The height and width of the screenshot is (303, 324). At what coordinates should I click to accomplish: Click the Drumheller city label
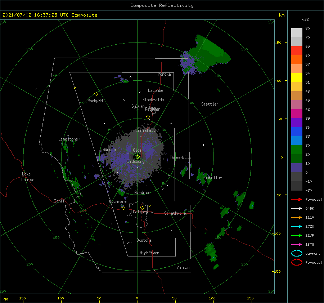click(211, 178)
